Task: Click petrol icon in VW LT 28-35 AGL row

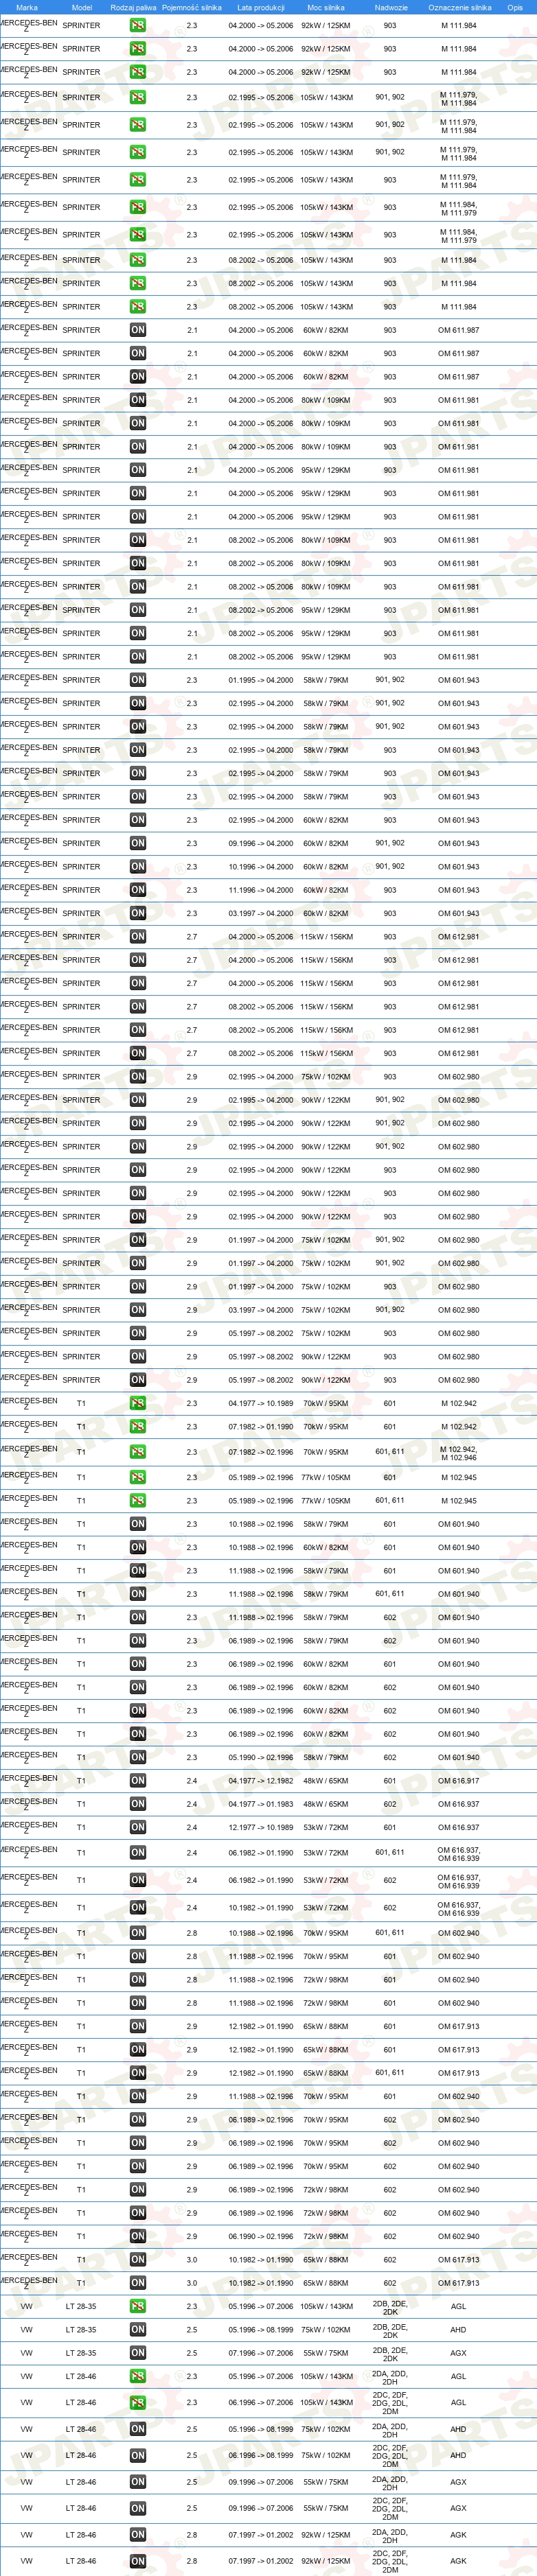Action: click(x=138, y=2306)
